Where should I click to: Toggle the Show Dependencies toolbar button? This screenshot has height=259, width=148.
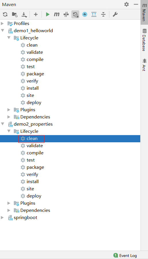click(94, 14)
